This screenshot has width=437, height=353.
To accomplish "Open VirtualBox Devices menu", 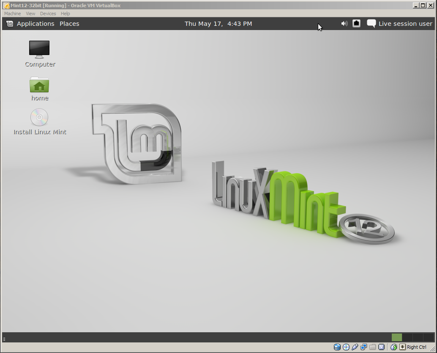I will pos(48,14).
